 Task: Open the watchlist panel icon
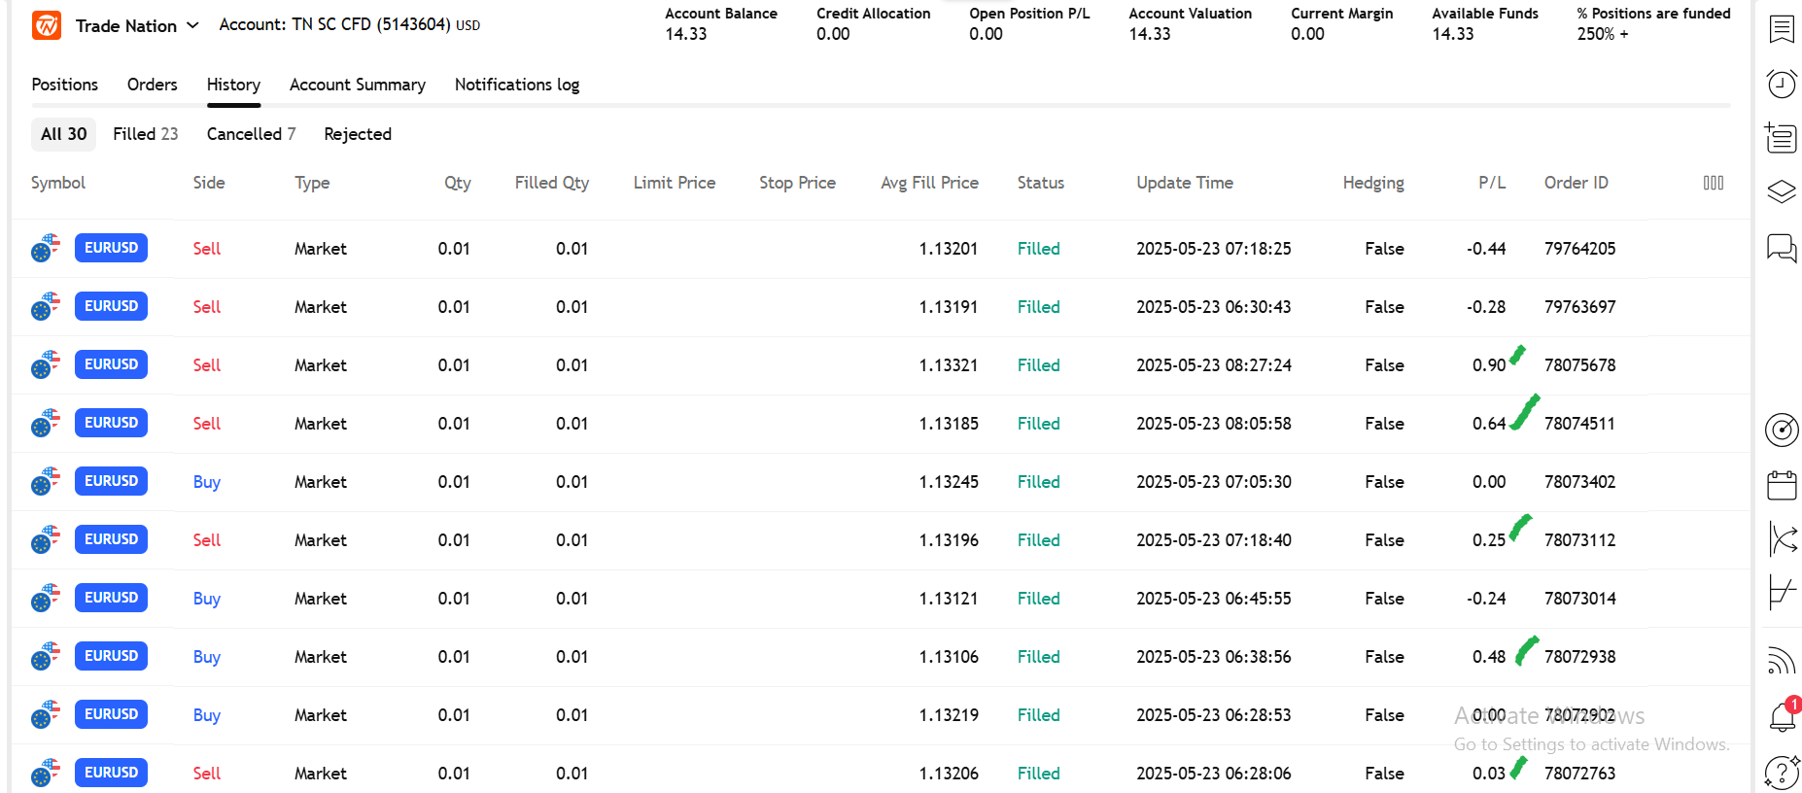[1781, 30]
